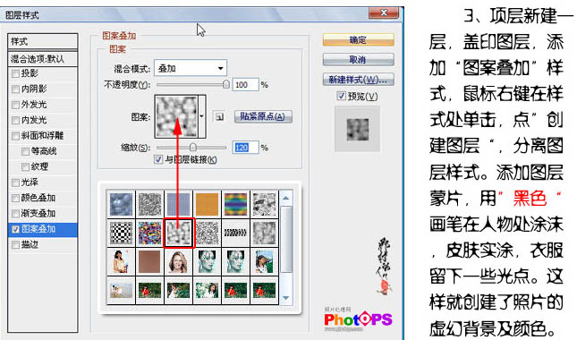Enable the 投影 drop shadow checkbox
The image size is (577, 340).
tap(15, 73)
